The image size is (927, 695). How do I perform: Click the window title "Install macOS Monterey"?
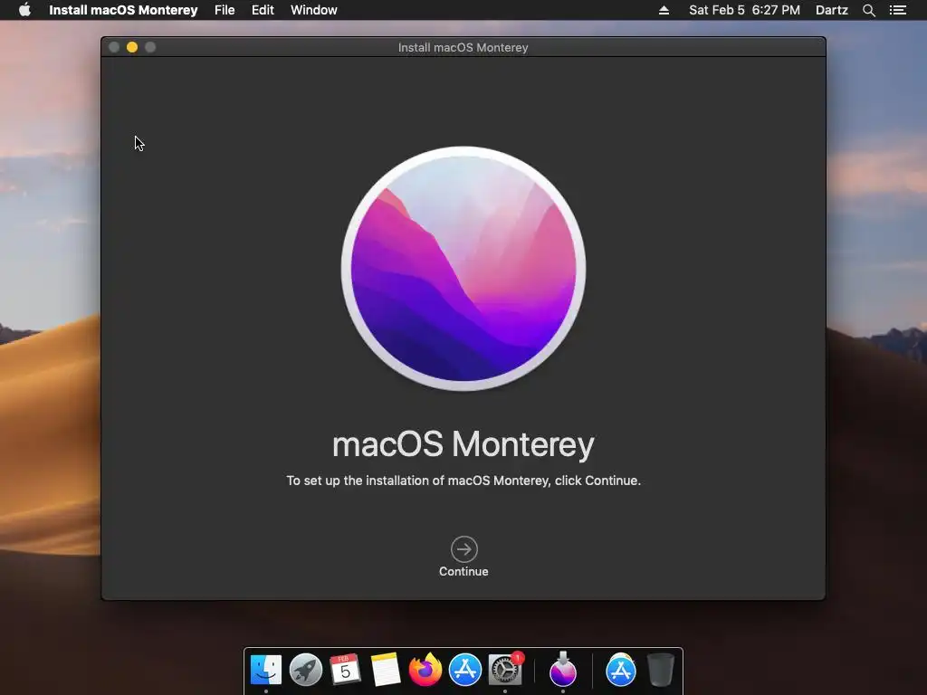pos(463,47)
